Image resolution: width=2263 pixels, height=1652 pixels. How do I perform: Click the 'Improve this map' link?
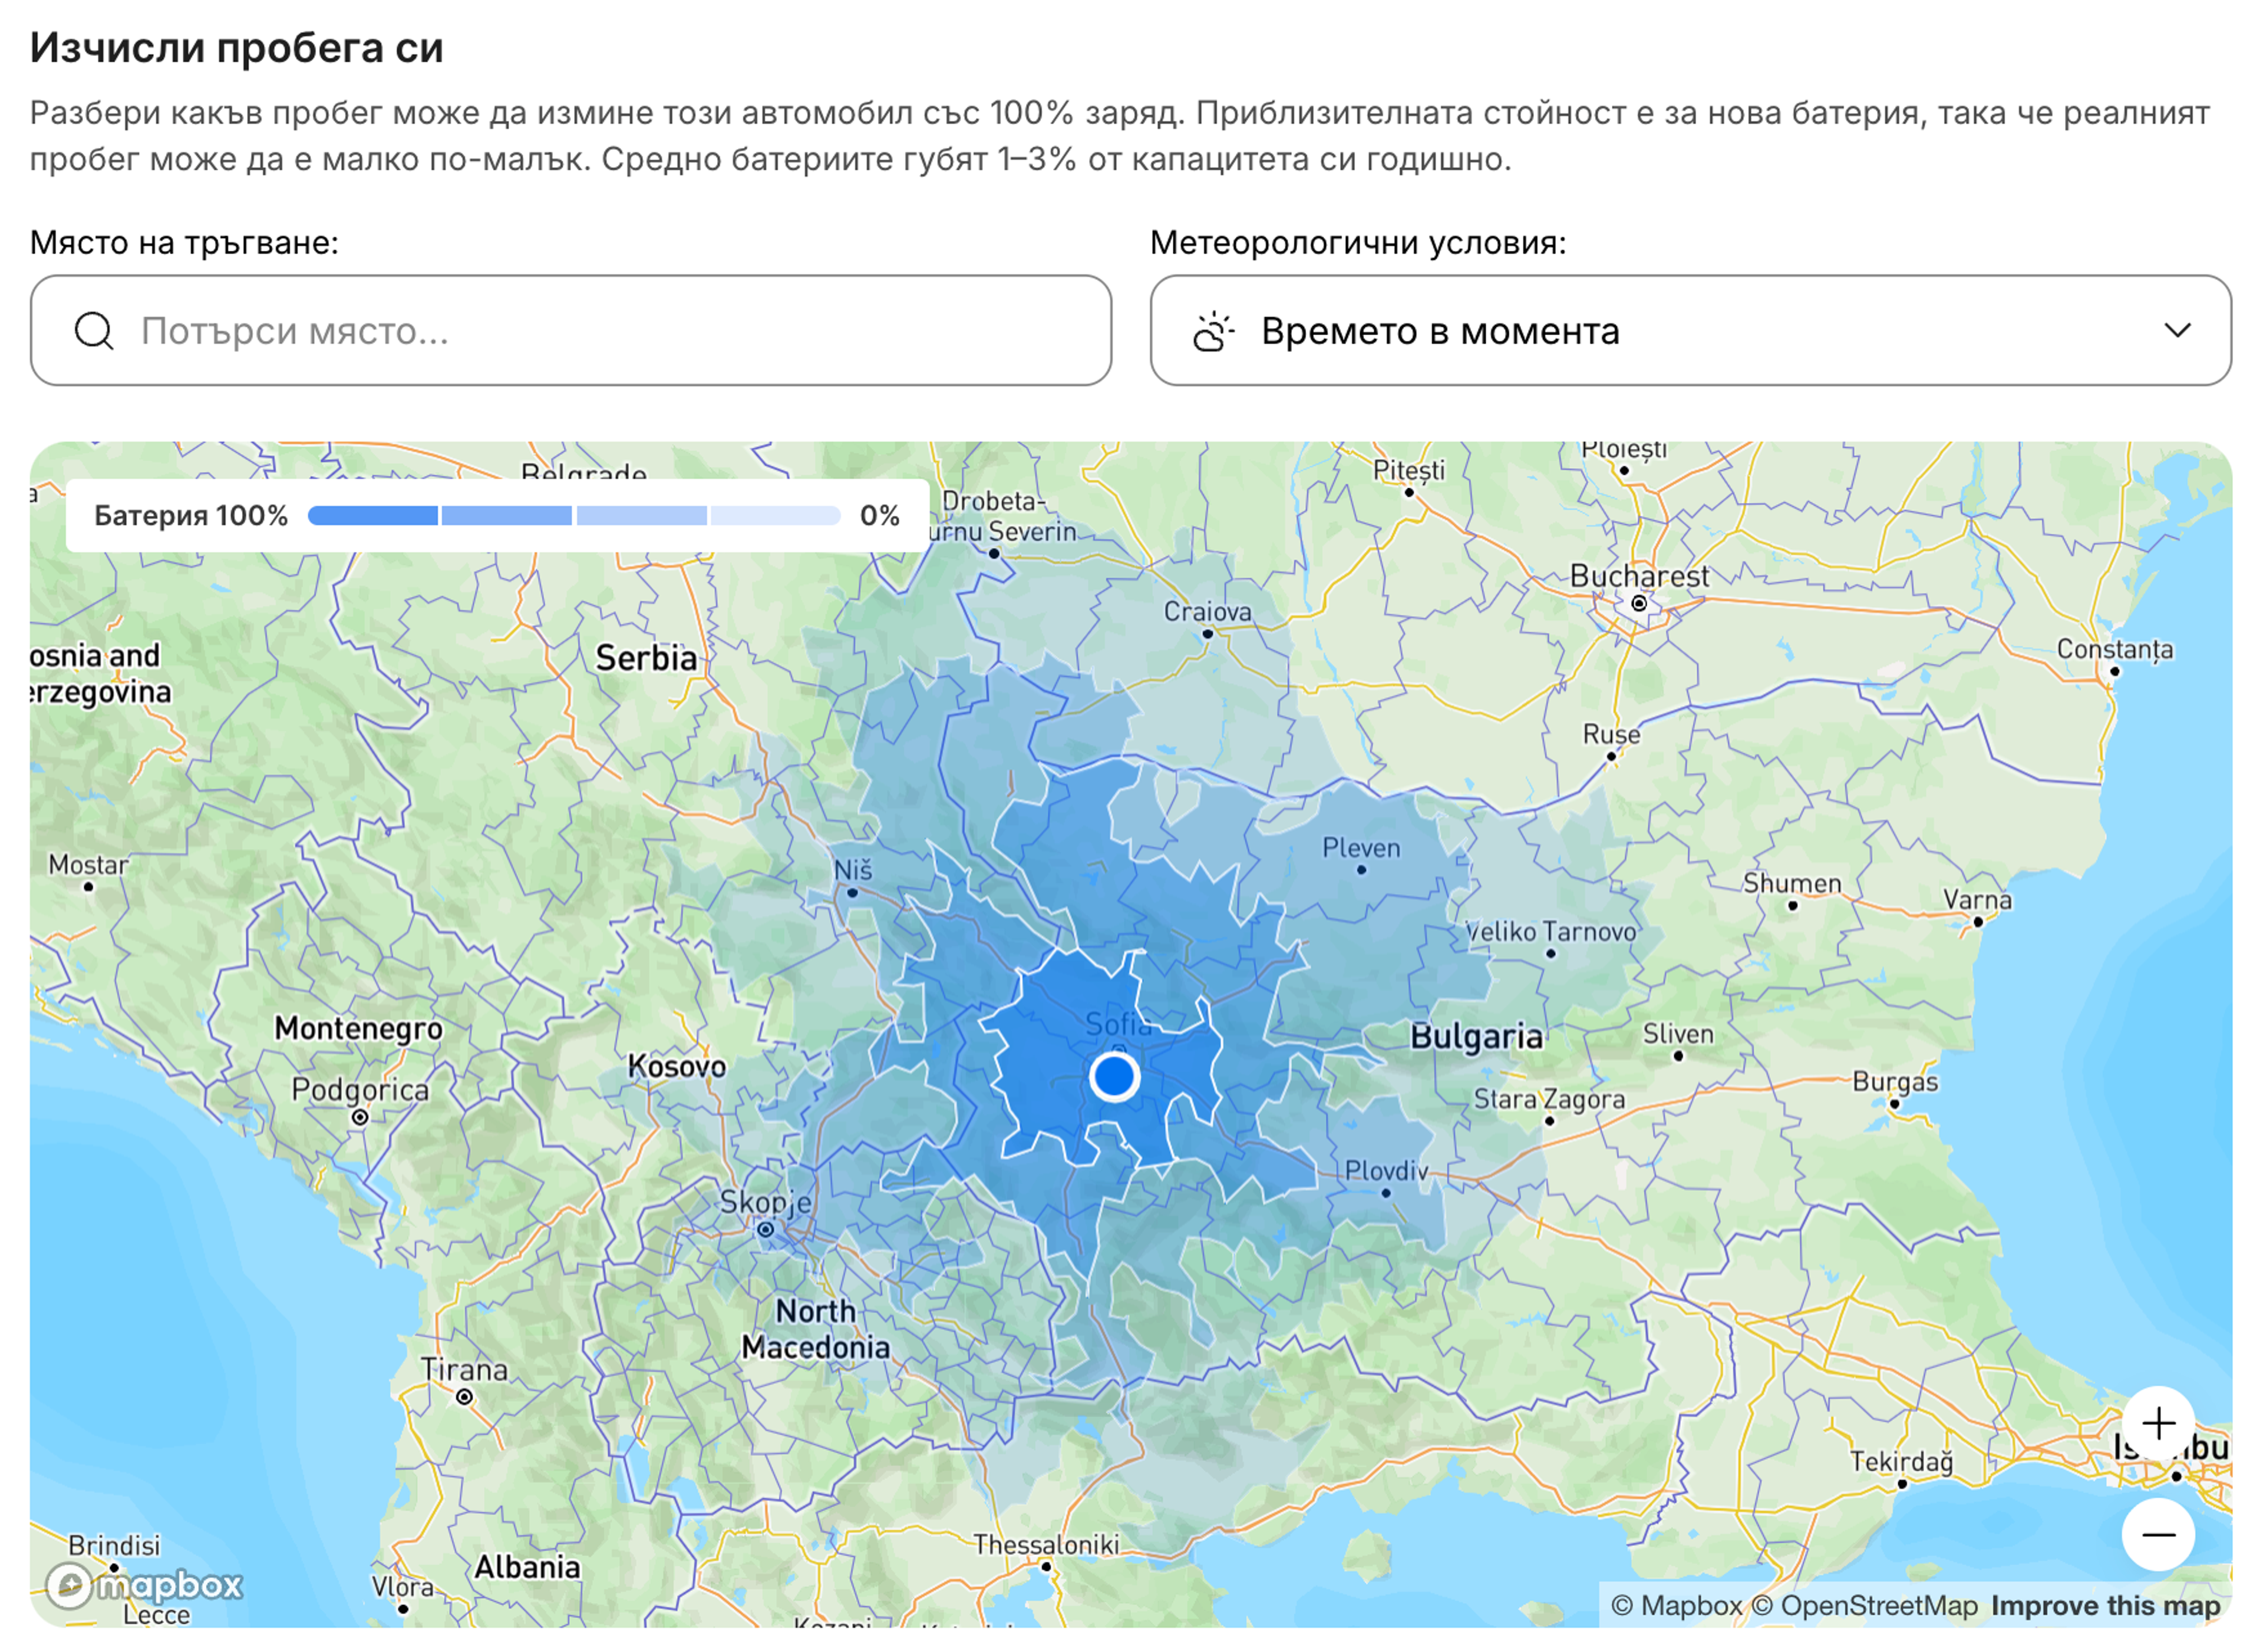coord(2105,1606)
